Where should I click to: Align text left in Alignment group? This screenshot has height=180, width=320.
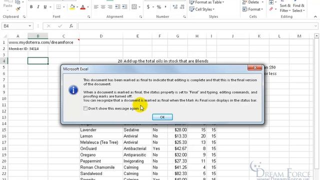click(96, 7)
